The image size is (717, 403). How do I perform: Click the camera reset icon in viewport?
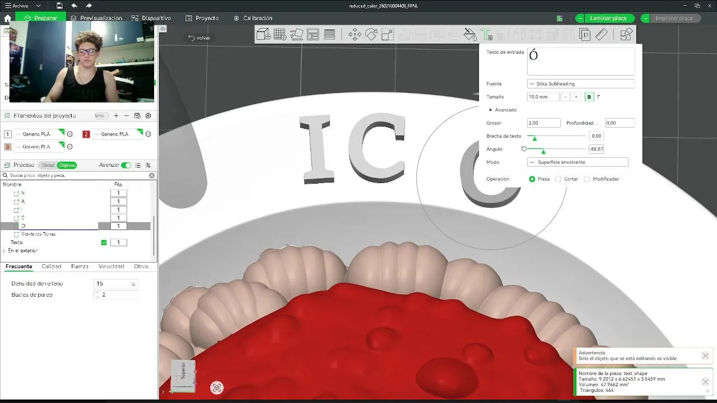pos(217,387)
